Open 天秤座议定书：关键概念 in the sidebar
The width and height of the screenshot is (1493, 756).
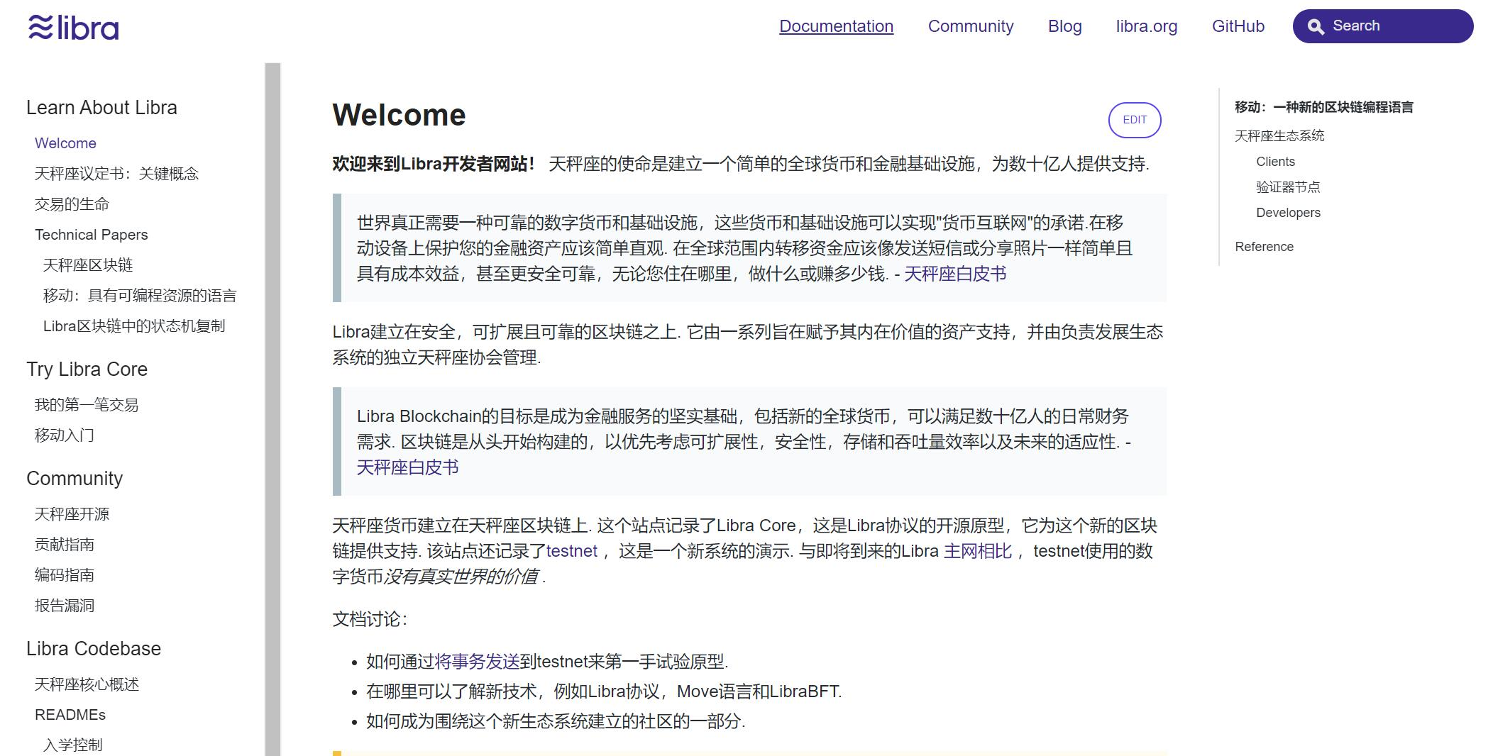pyautogui.click(x=116, y=174)
